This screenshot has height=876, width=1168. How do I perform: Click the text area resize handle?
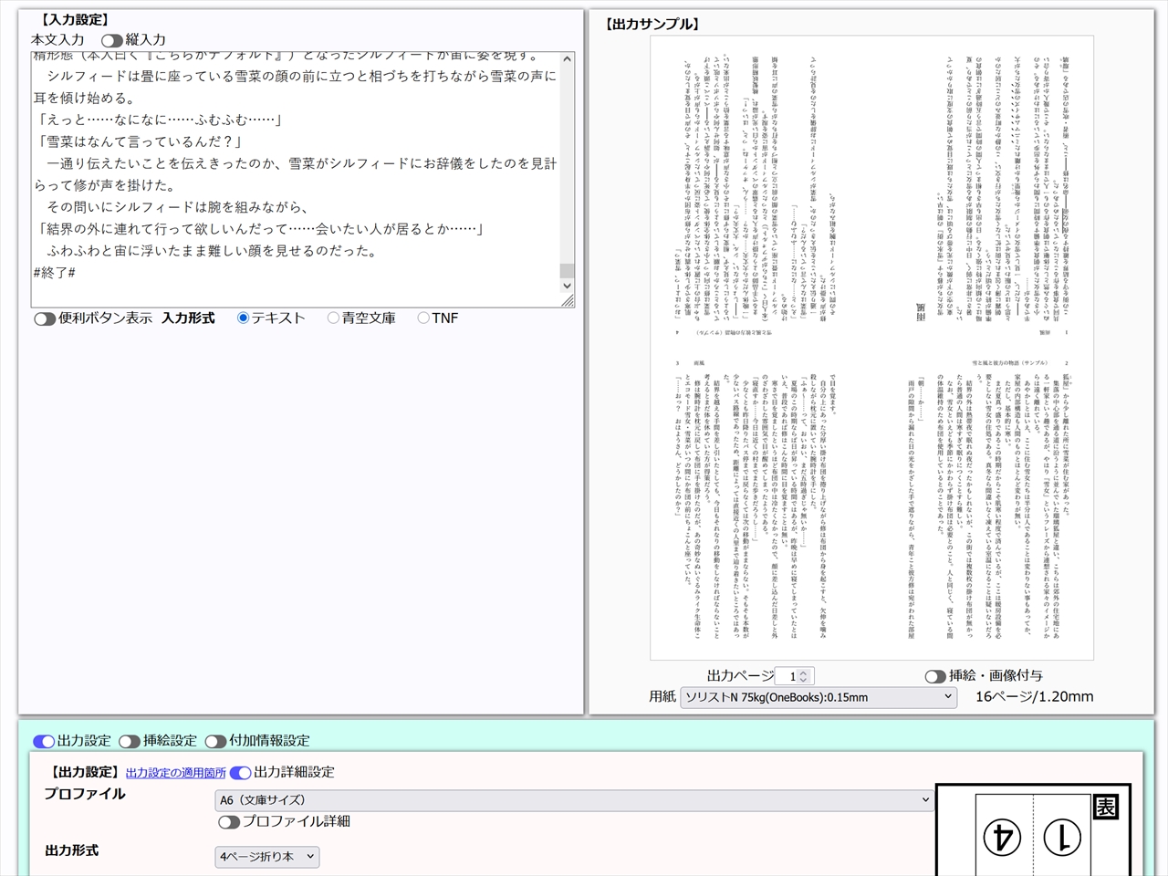pyautogui.click(x=568, y=300)
